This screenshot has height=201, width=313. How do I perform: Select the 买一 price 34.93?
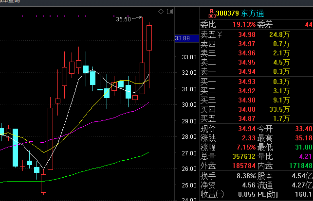pos(247,82)
